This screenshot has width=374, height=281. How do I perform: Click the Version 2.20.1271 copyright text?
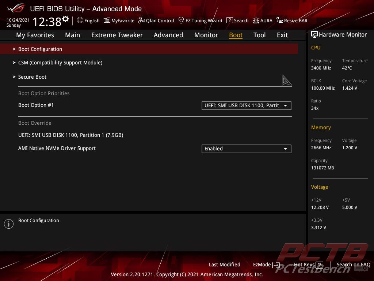point(187,274)
